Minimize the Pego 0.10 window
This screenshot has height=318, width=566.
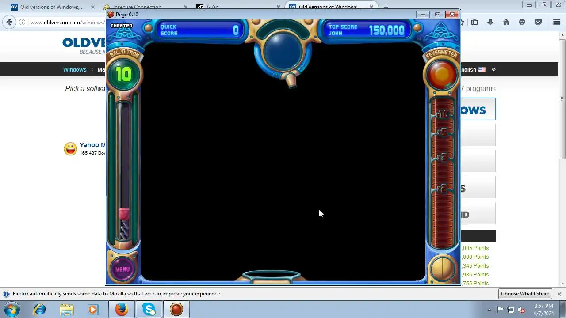[x=423, y=15]
